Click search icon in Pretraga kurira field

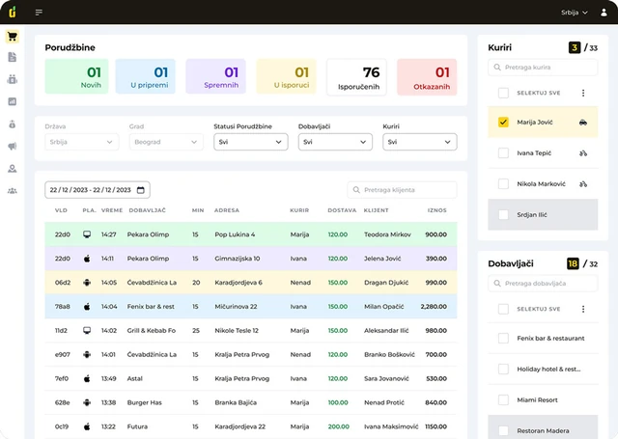[x=497, y=68]
